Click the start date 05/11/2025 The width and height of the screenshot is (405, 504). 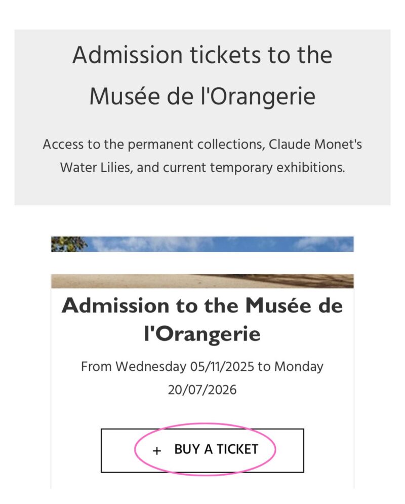222,367
